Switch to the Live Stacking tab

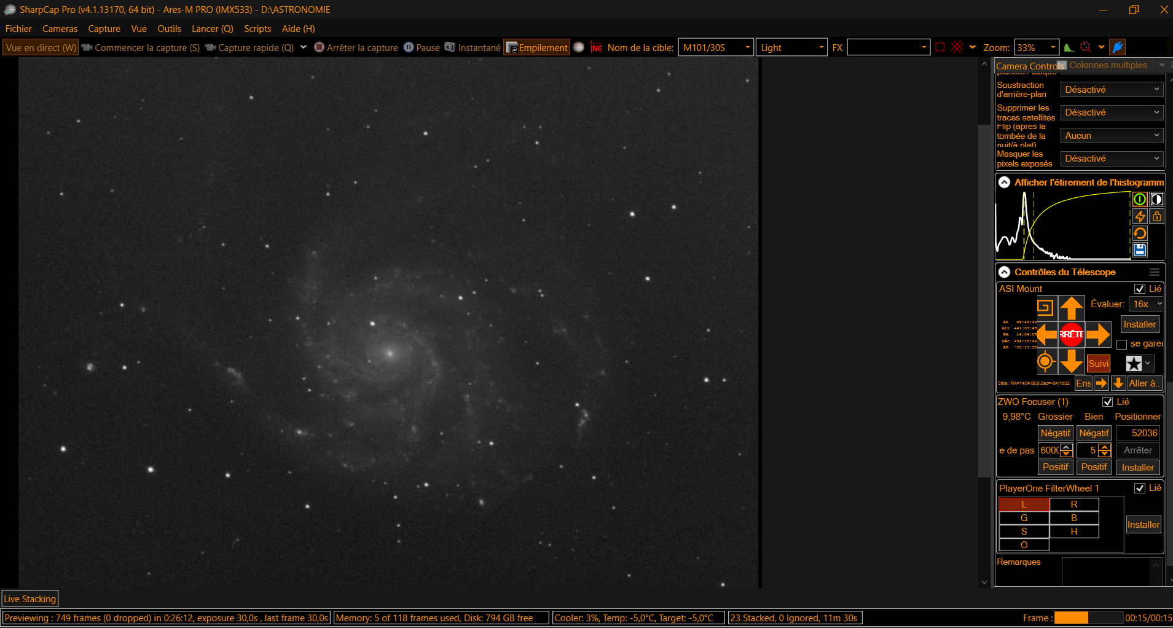[30, 599]
